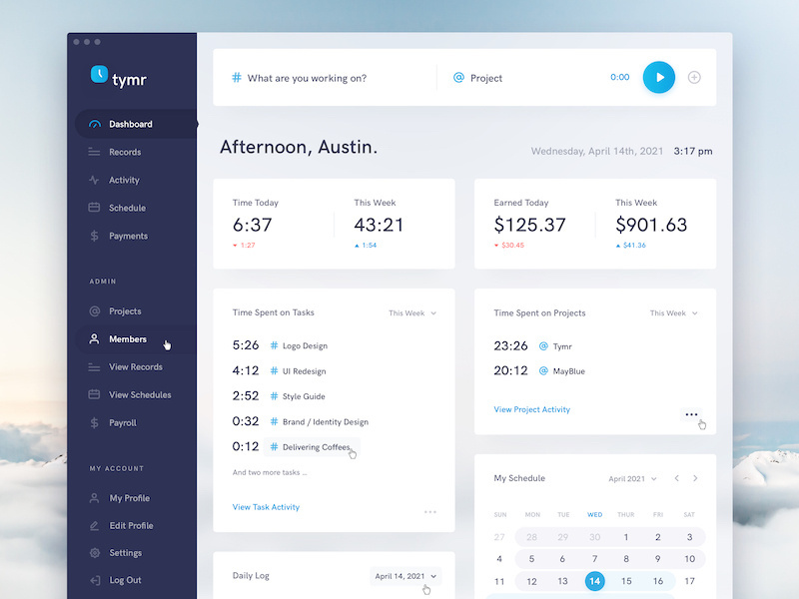This screenshot has height=599, width=799.
Task: Click the 43:21 This Week time value
Action: pyautogui.click(x=379, y=226)
